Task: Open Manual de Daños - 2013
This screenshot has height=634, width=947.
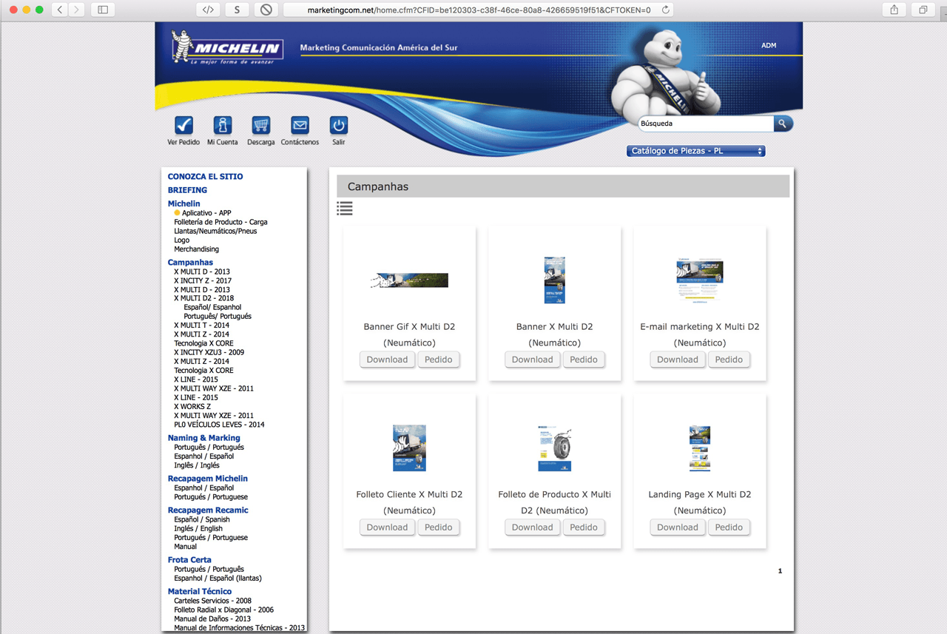Action: [212, 619]
